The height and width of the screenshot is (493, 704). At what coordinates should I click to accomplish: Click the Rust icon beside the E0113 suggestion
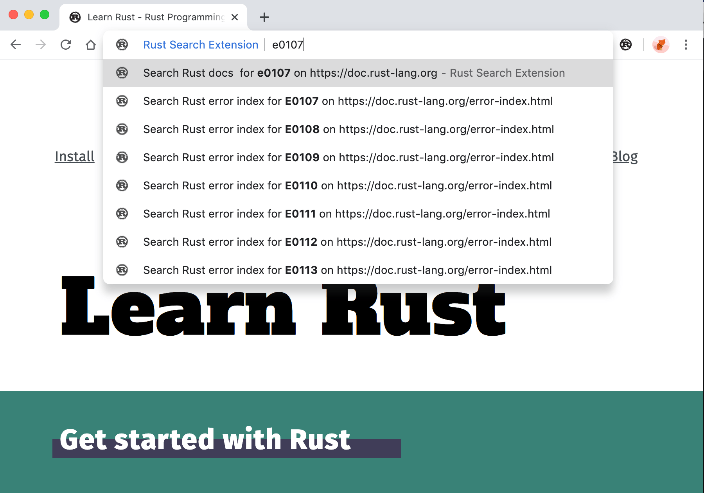tap(122, 270)
